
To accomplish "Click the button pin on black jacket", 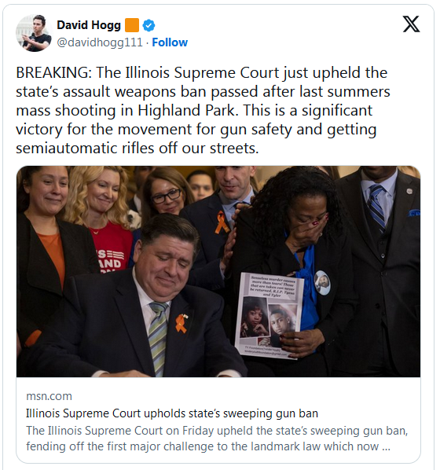I will (322, 282).
